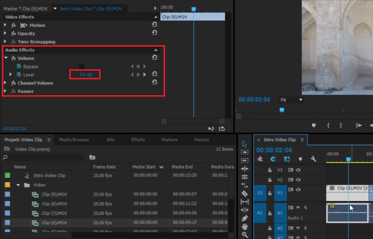
Task: Reset the Level parameter
Action: pos(154,74)
